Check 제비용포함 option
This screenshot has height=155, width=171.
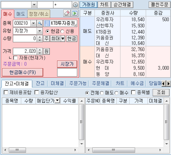click(6, 92)
